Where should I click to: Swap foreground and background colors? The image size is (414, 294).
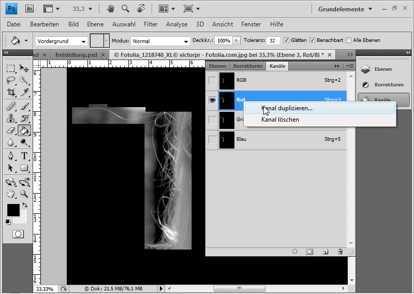point(25,205)
